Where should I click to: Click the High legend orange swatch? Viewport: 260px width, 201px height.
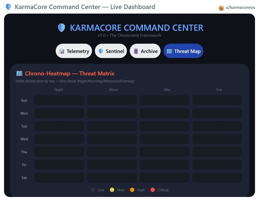click(132, 190)
